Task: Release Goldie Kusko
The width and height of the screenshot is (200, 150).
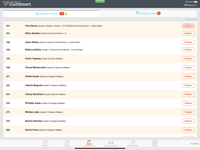Action: [x=188, y=76]
